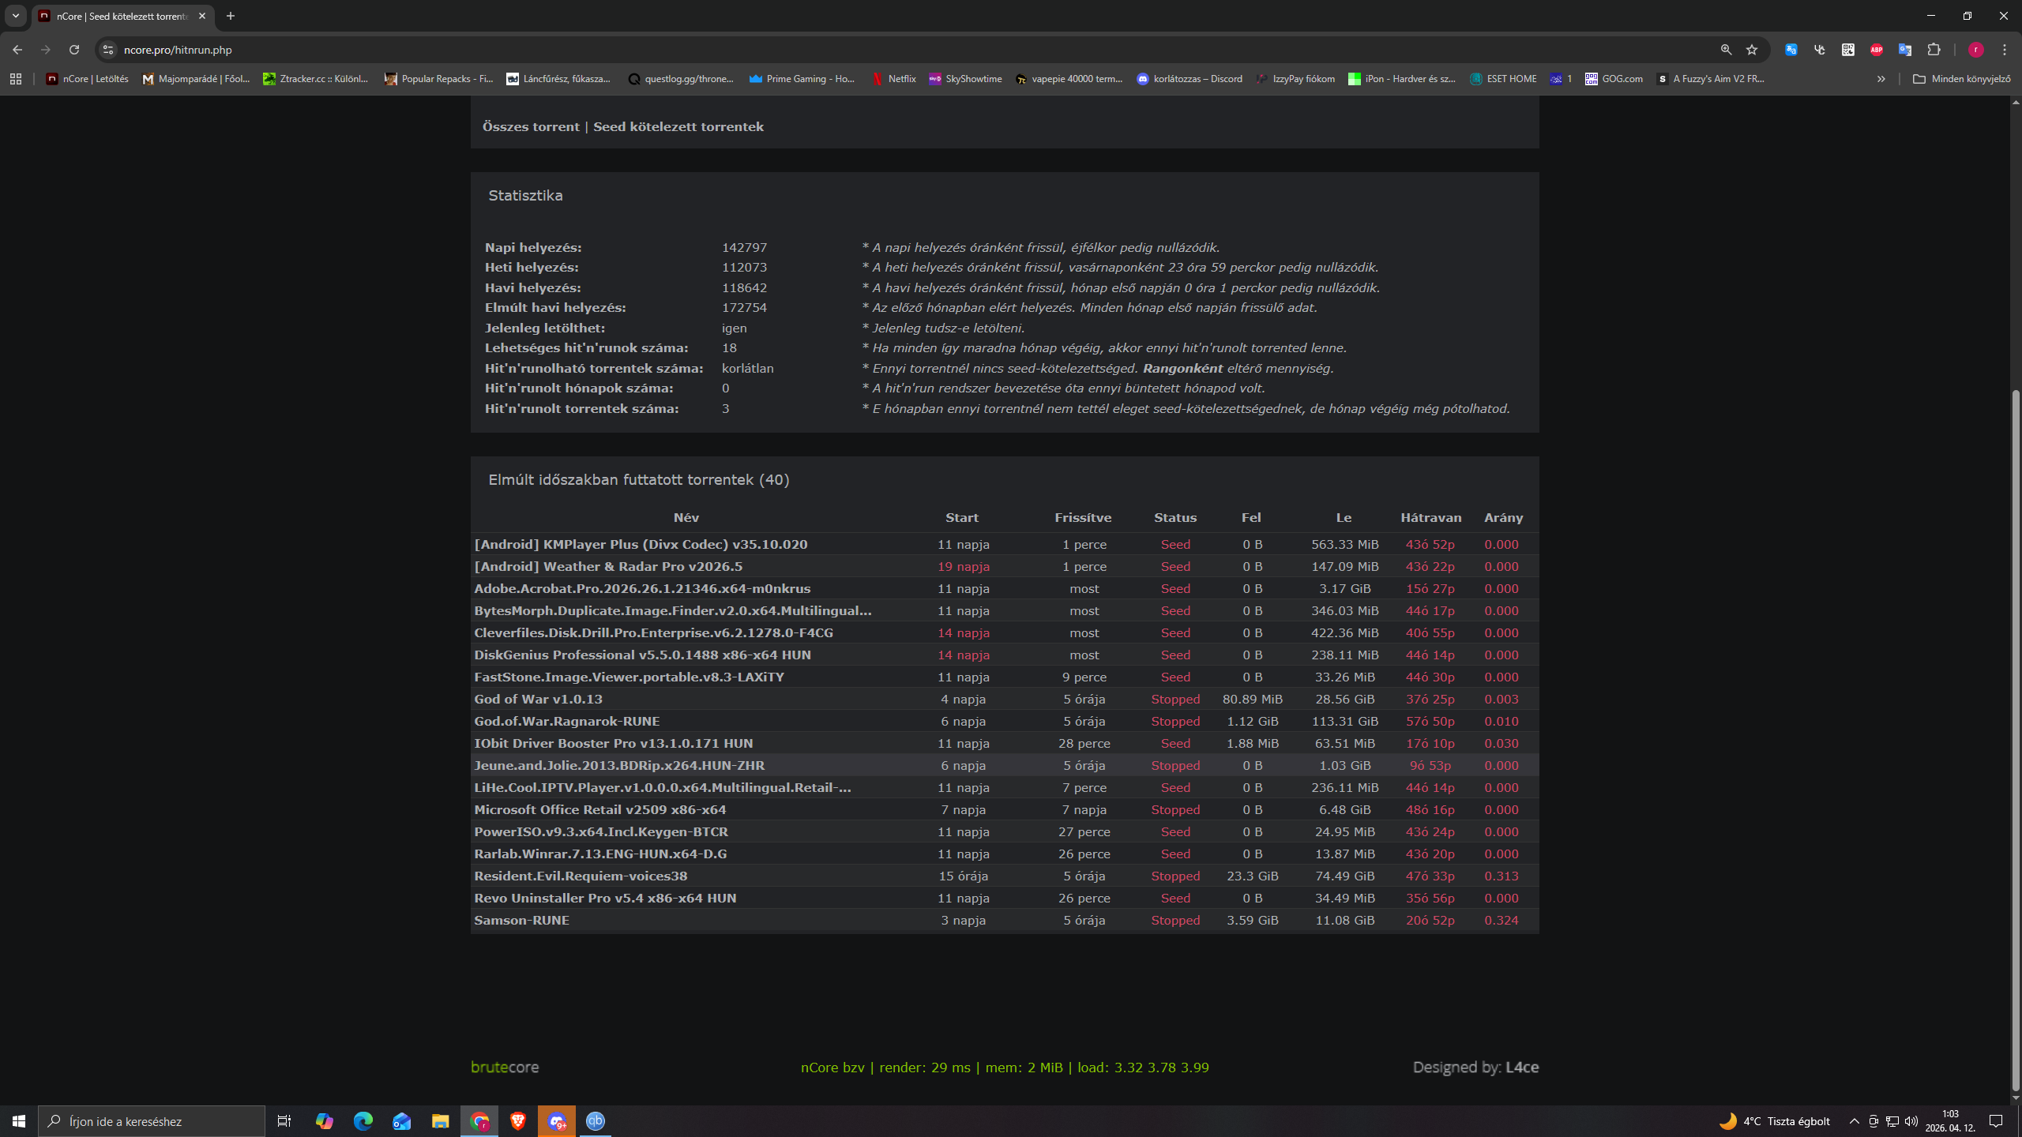2022x1137 pixels.
Task: Open the korlátozzas – Discord bookmark
Action: [1190, 79]
